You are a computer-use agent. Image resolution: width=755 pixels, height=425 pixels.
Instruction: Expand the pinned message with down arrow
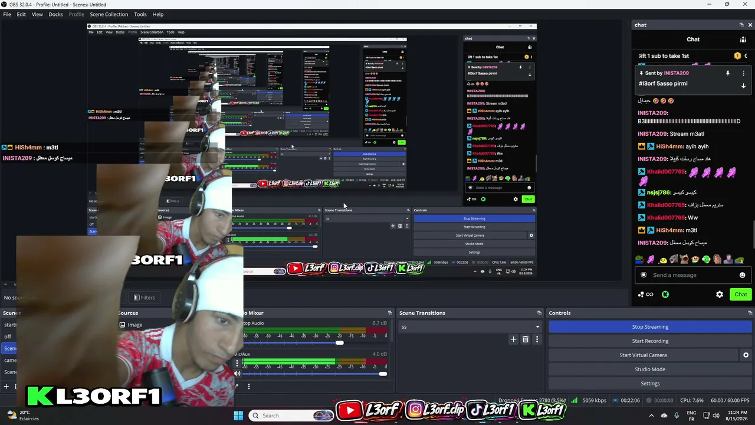(743, 86)
